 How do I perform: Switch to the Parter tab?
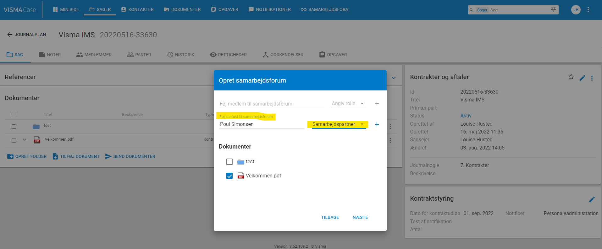(x=139, y=55)
